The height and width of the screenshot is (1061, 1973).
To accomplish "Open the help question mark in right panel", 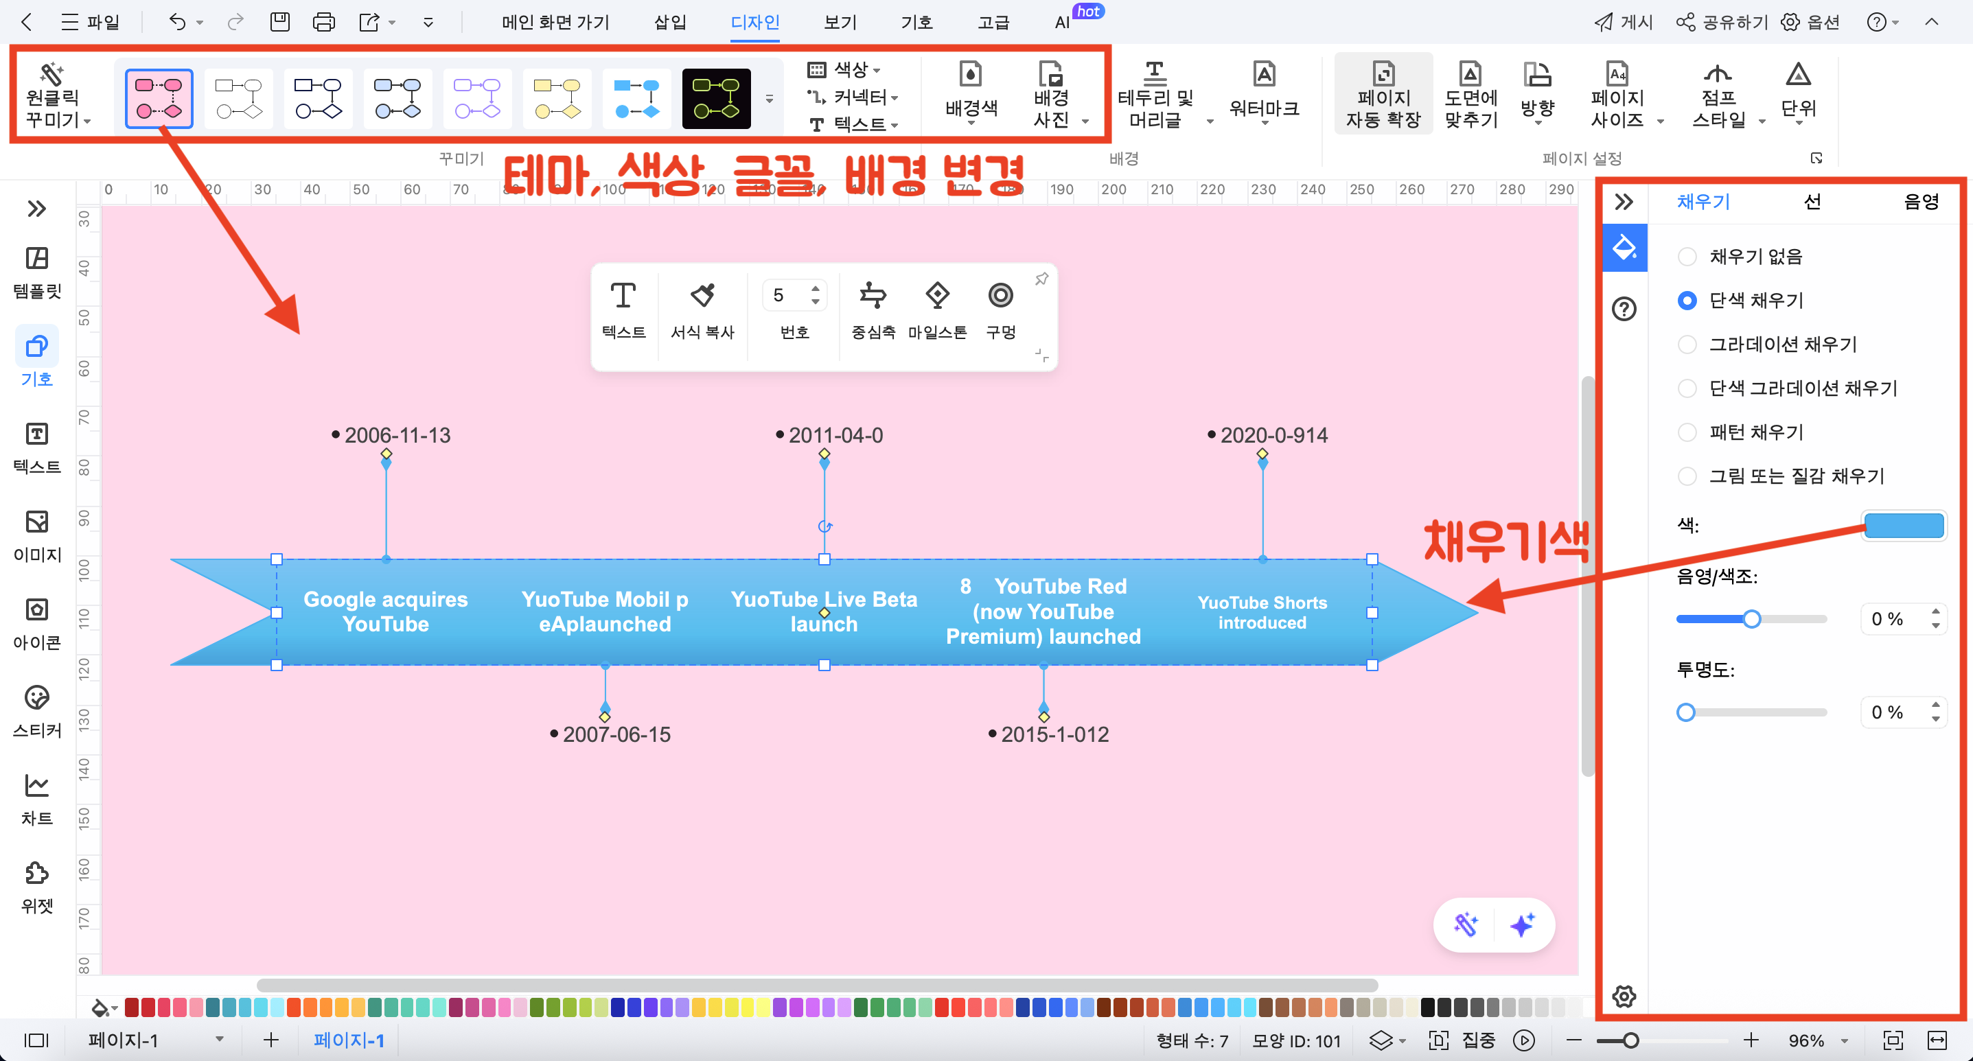I will [1624, 309].
